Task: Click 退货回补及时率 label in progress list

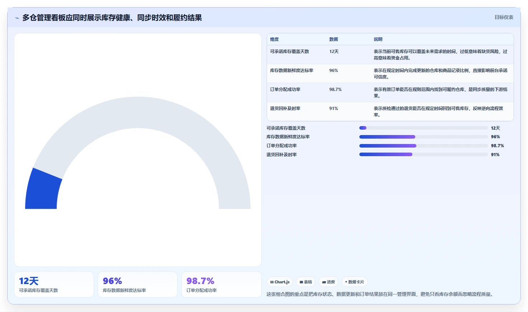Action: click(x=281, y=155)
